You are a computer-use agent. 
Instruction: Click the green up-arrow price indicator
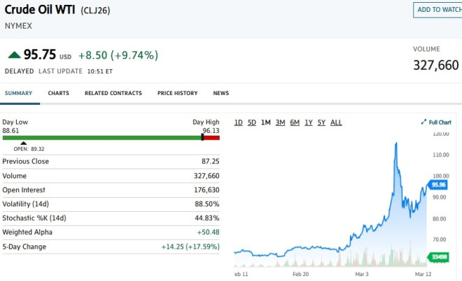click(13, 55)
